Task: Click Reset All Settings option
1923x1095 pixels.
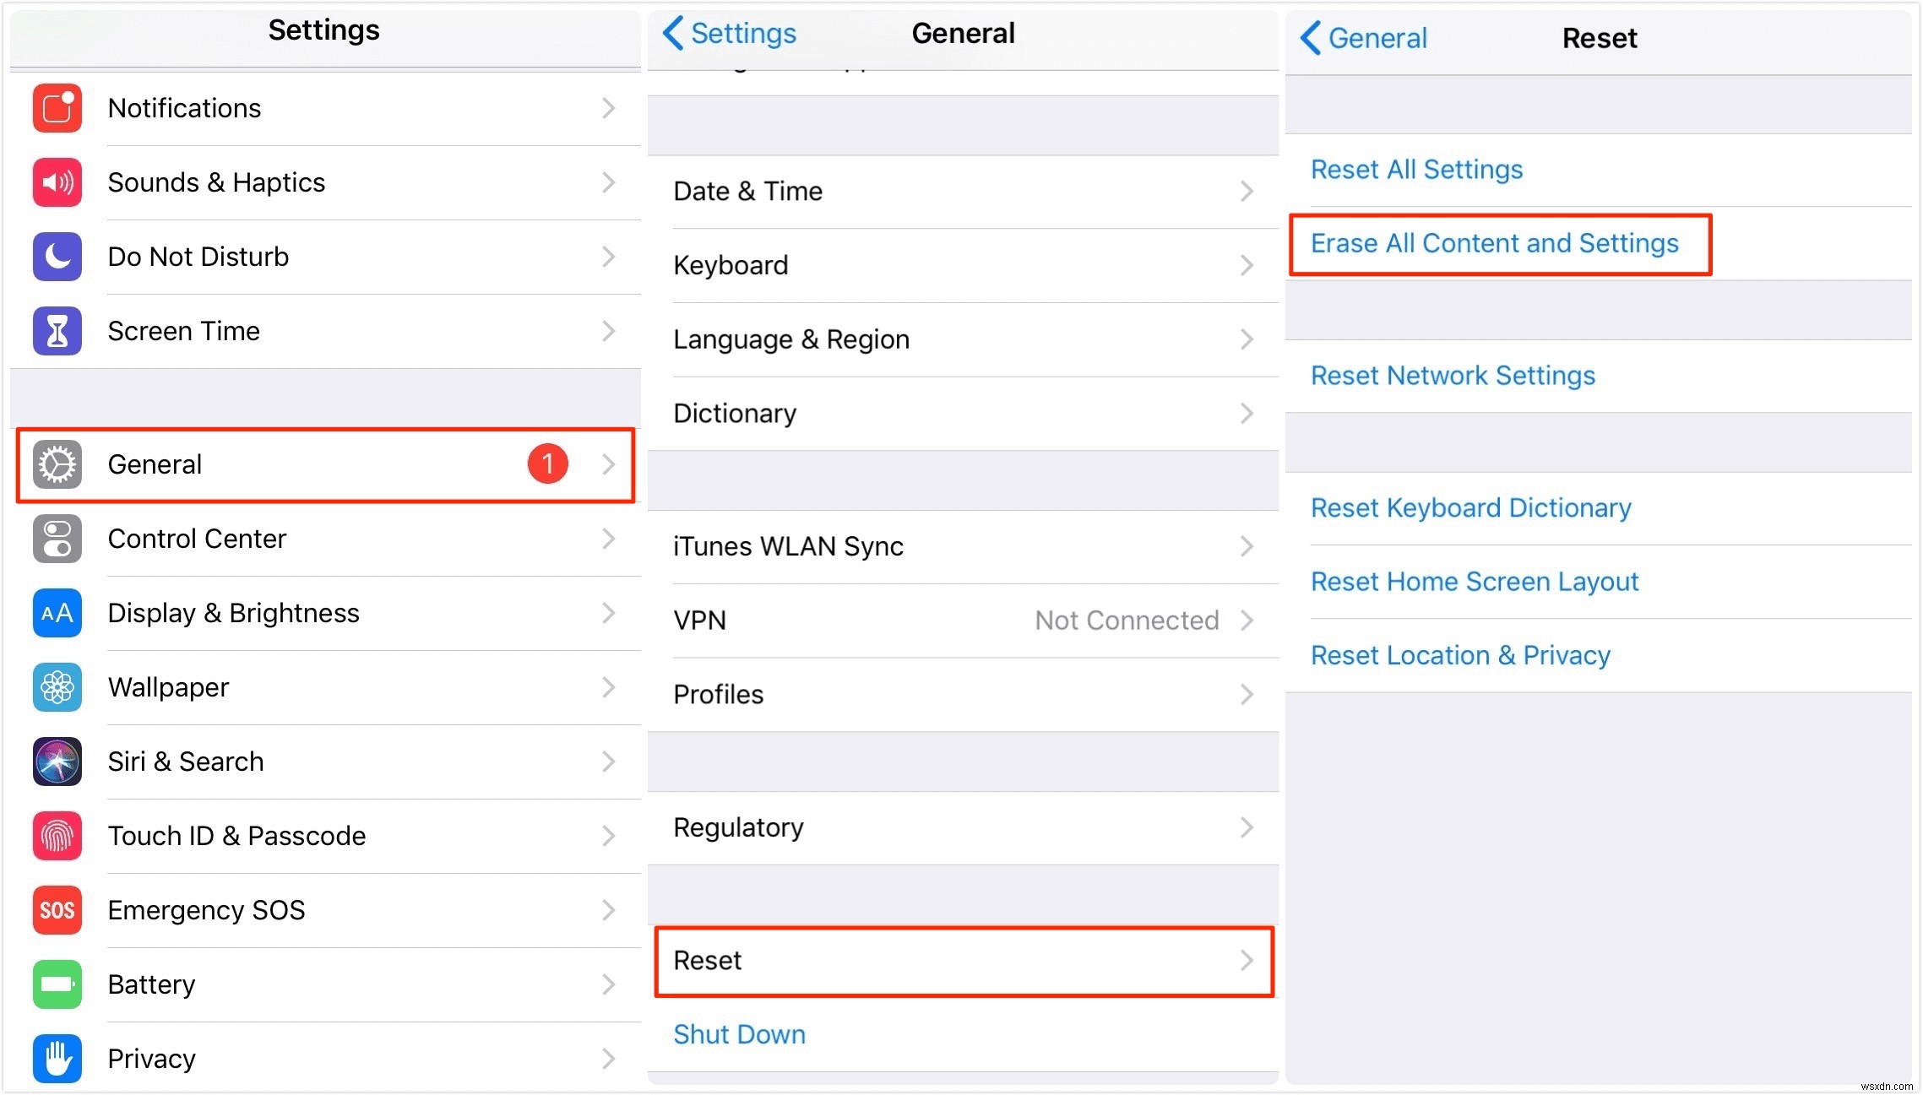Action: (x=1419, y=169)
